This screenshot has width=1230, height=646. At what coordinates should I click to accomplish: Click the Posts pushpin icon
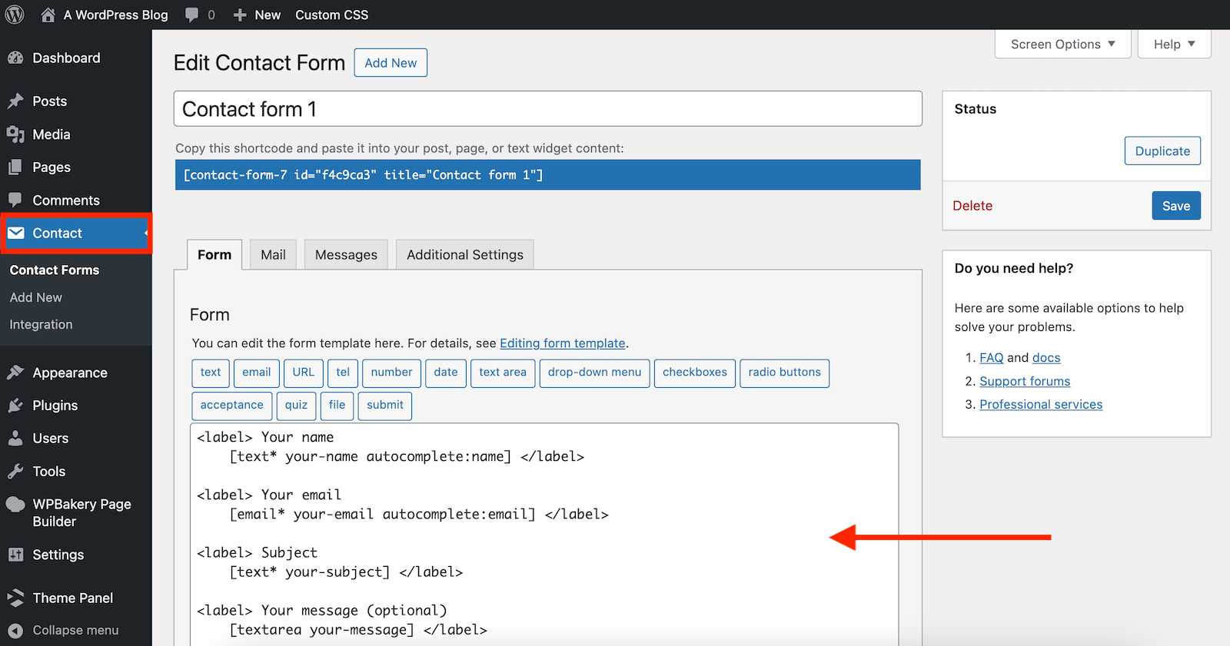click(15, 101)
